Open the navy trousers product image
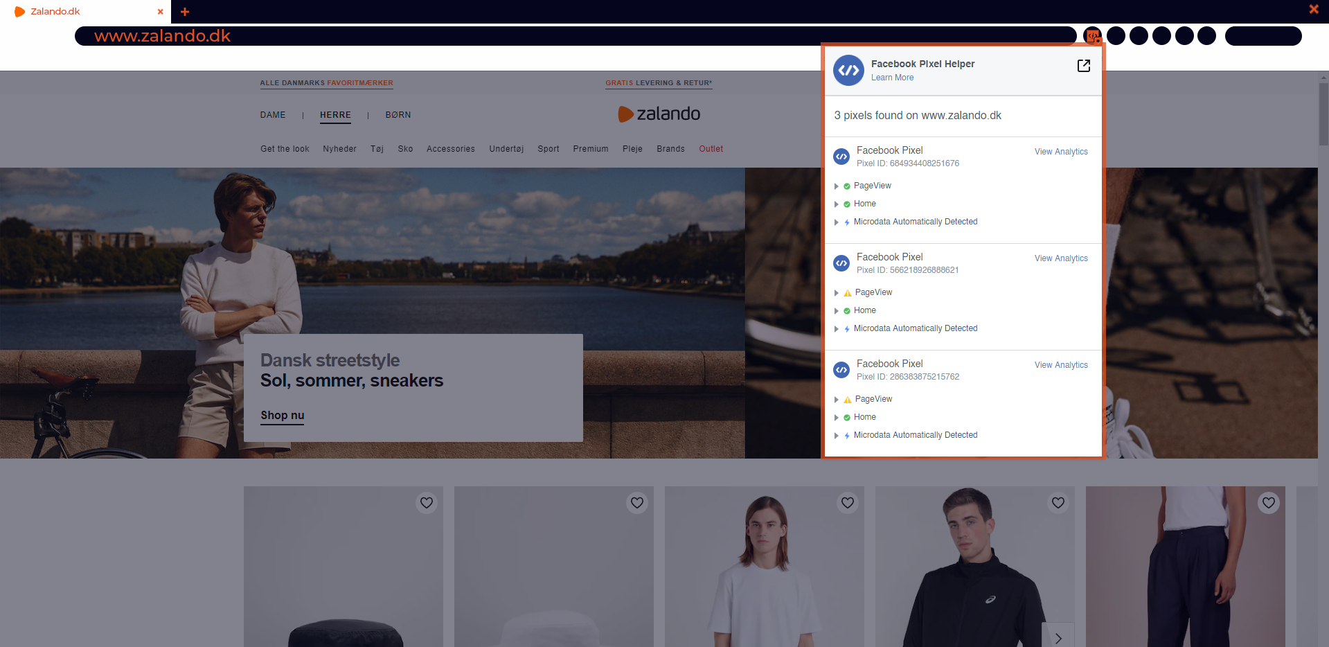This screenshot has width=1329, height=647. click(x=1186, y=567)
